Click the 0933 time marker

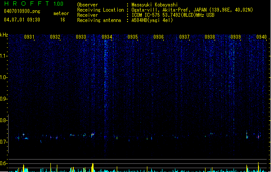pos(81,37)
